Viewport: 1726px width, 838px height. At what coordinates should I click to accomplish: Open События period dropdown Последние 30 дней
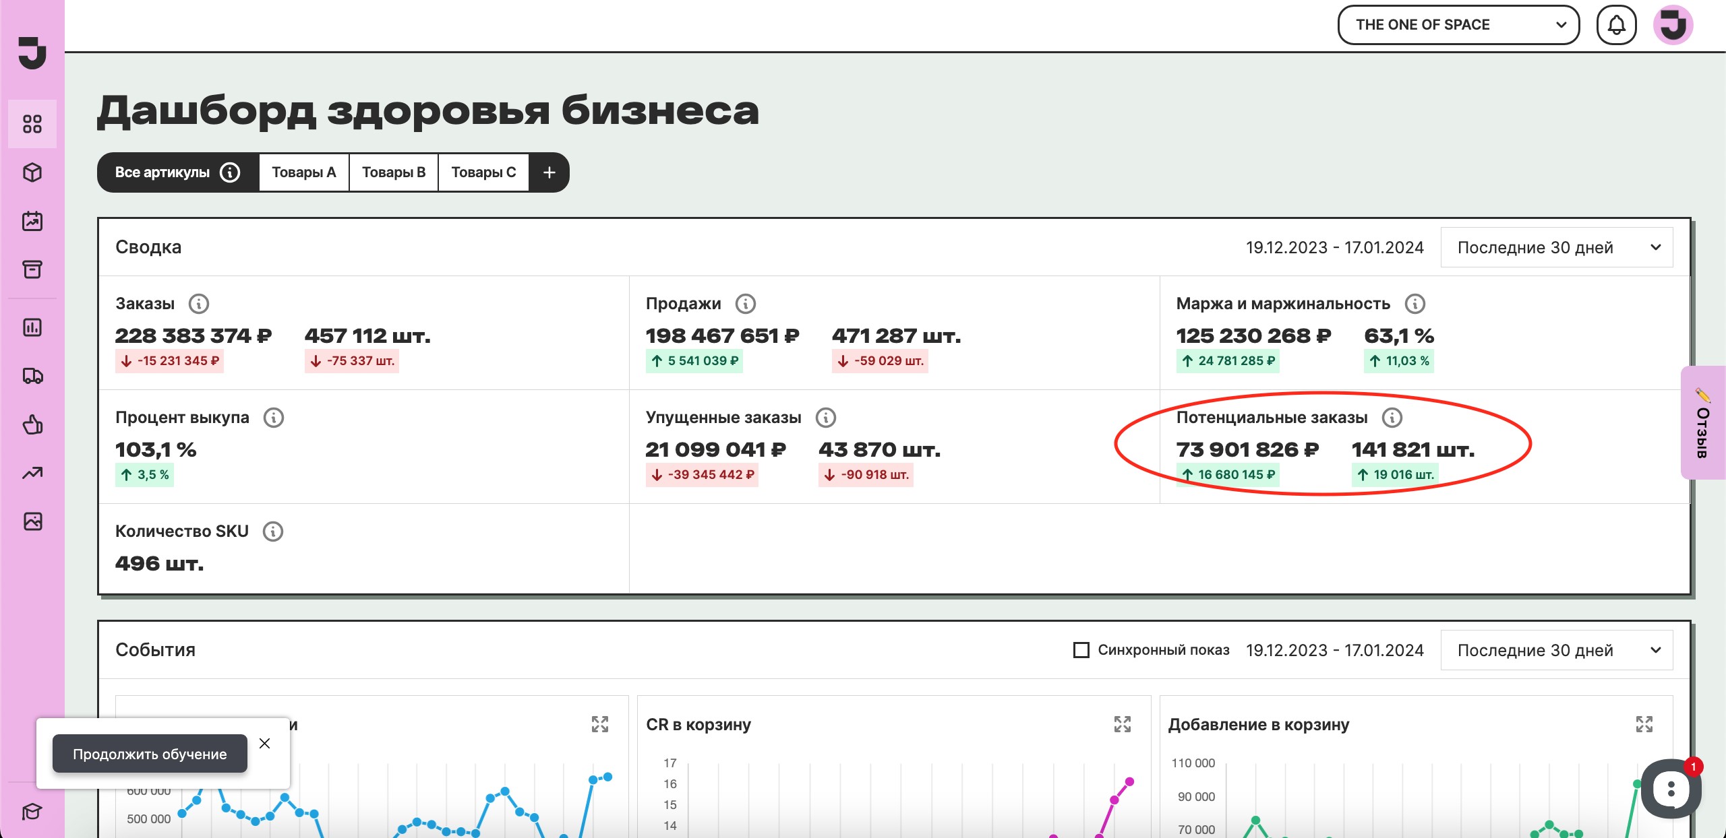(x=1557, y=650)
